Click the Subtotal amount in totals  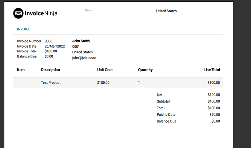[214, 101]
